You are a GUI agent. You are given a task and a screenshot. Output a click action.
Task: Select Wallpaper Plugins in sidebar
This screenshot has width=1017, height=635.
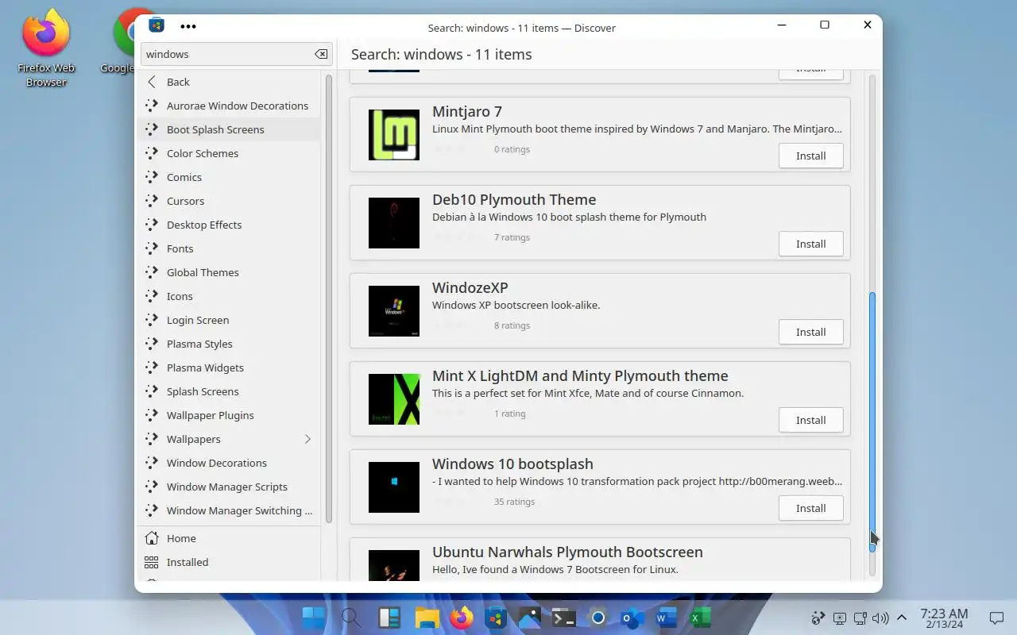coord(229,415)
